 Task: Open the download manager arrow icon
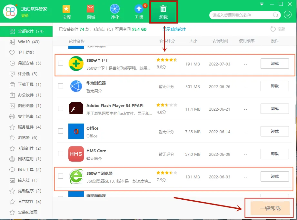pos(287,15)
